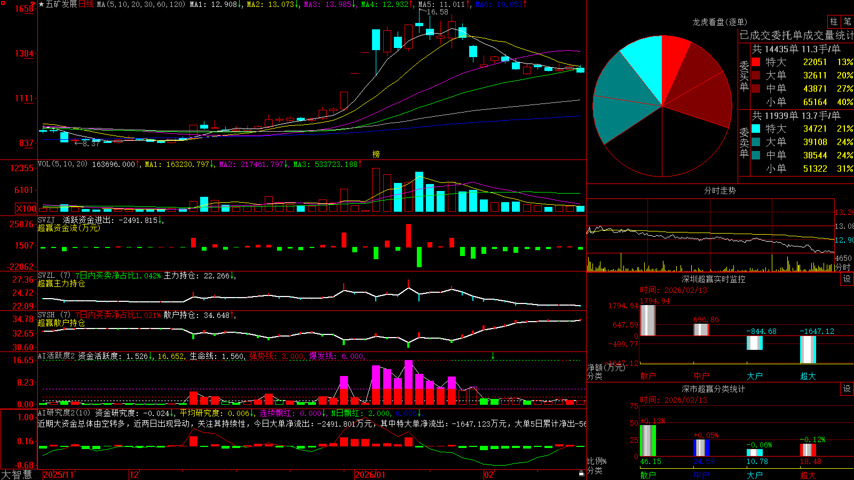Click the bright red 特大 buy order swatch
This screenshot has width=854, height=480.
coord(756,62)
